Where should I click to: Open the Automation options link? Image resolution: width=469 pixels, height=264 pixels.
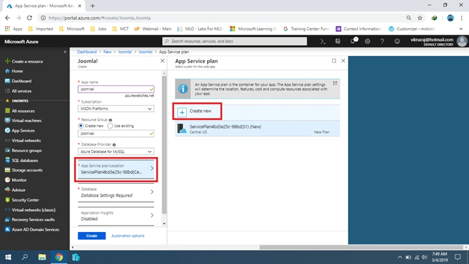pyautogui.click(x=128, y=236)
